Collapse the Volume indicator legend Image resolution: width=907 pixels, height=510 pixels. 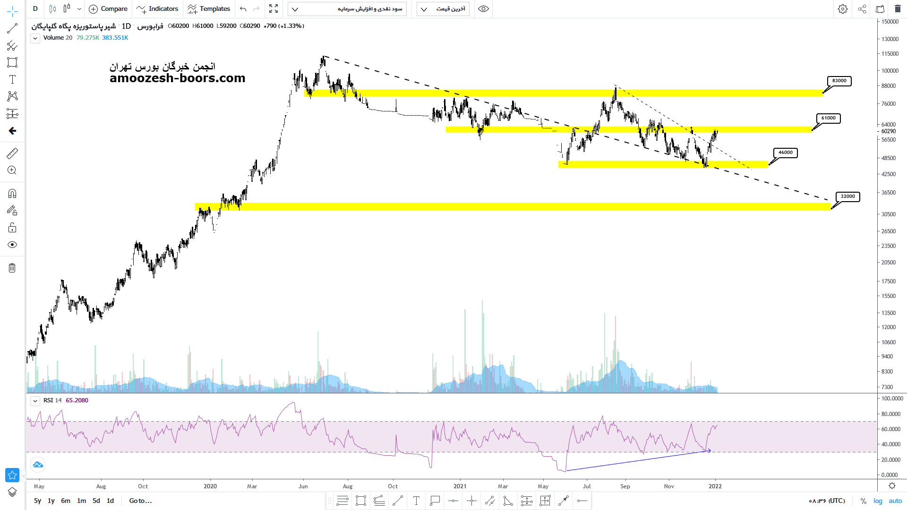[x=35, y=39]
